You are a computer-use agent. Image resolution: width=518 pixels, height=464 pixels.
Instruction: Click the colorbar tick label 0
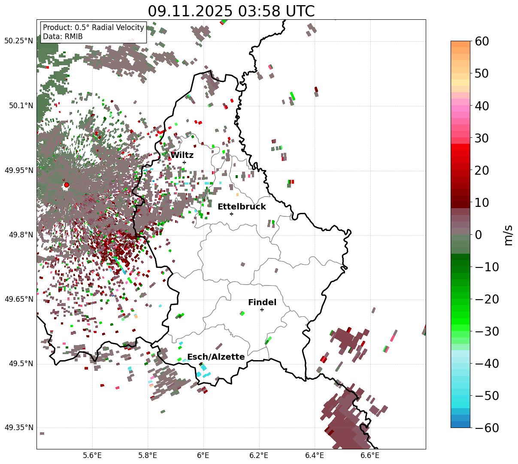(x=479, y=235)
